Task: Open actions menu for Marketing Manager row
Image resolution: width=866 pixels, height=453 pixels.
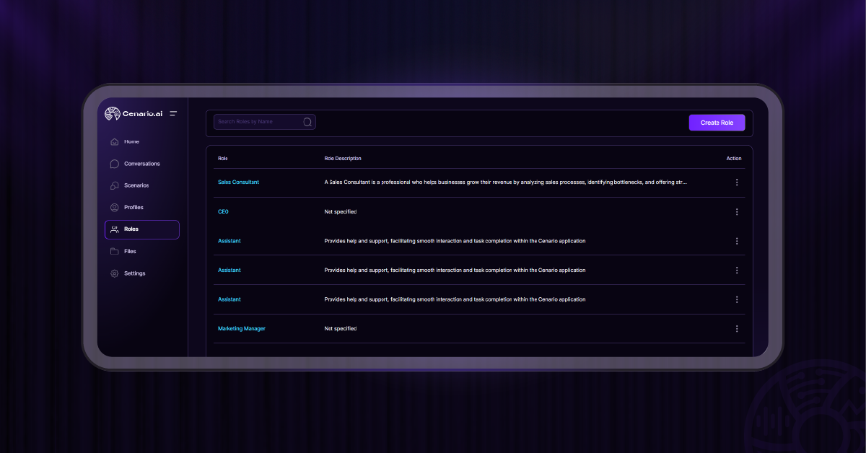Action: coord(737,329)
